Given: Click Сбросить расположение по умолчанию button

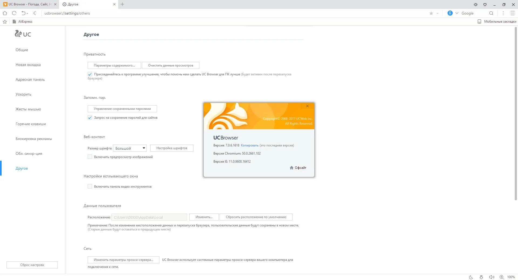Looking at the screenshot, I should point(256,217).
